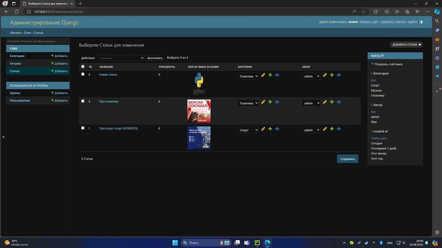Open author dropdown in Про политику row

[311, 103]
